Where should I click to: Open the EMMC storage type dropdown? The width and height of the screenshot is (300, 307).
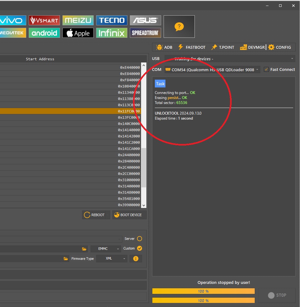[x=106, y=249]
